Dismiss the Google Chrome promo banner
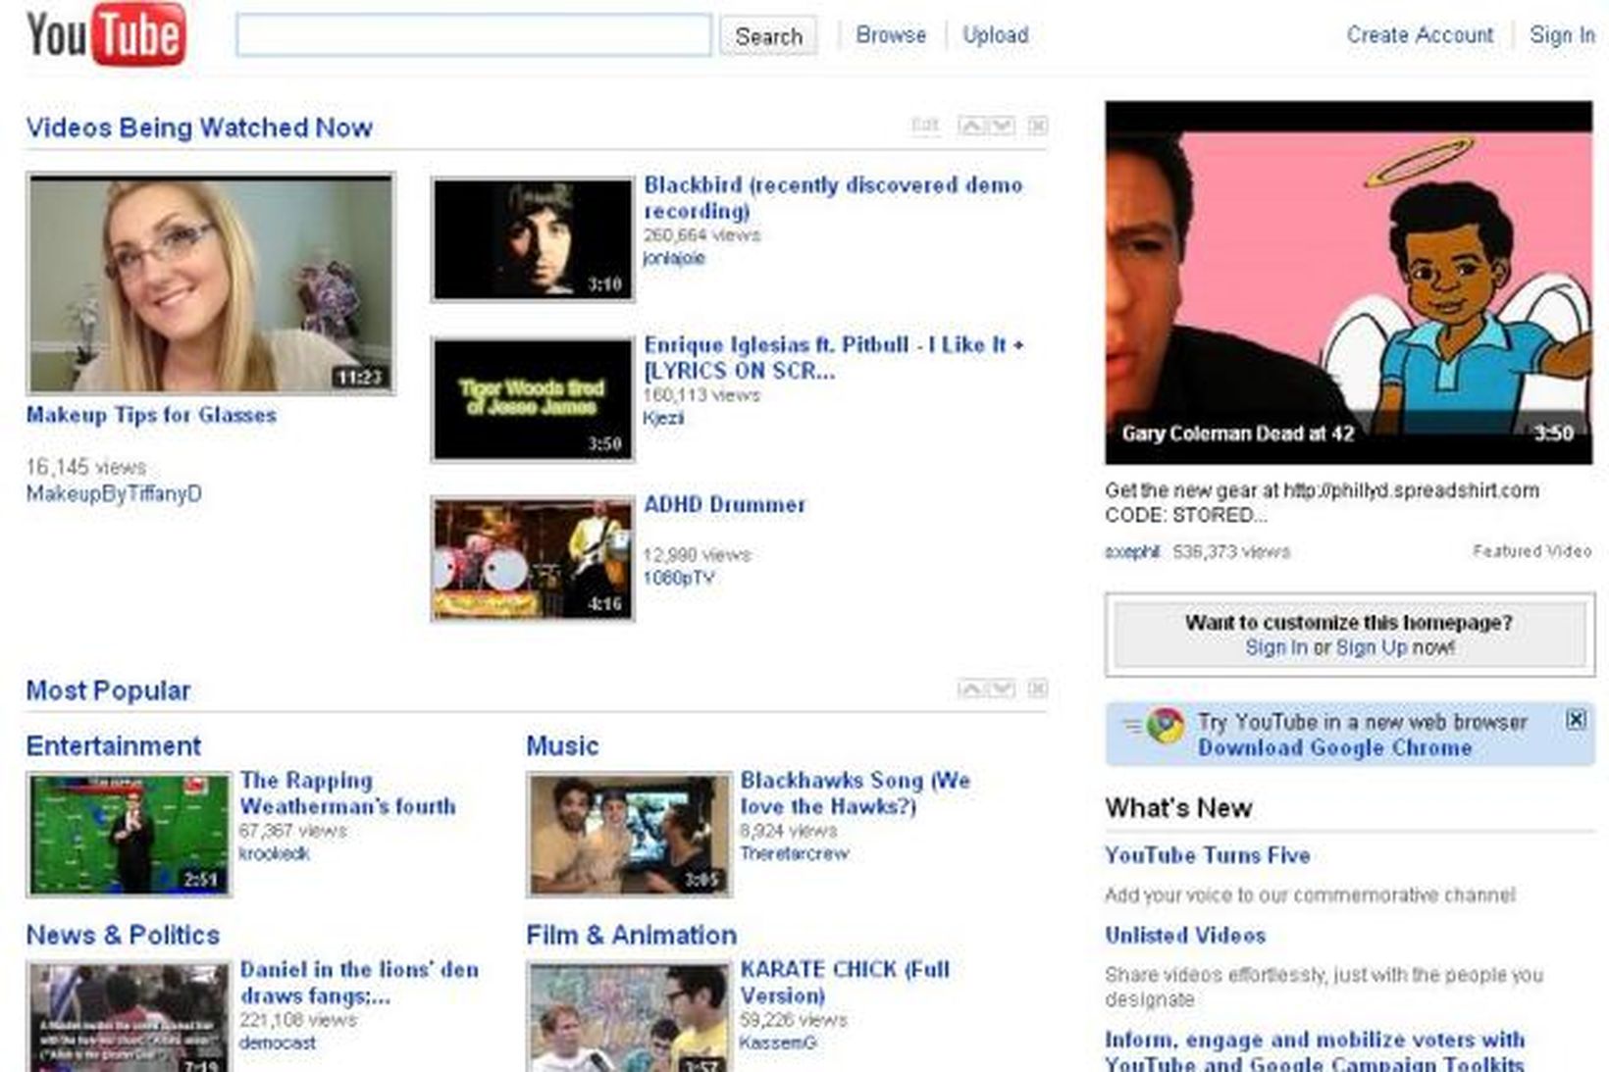Image resolution: width=1609 pixels, height=1072 pixels. point(1576,720)
